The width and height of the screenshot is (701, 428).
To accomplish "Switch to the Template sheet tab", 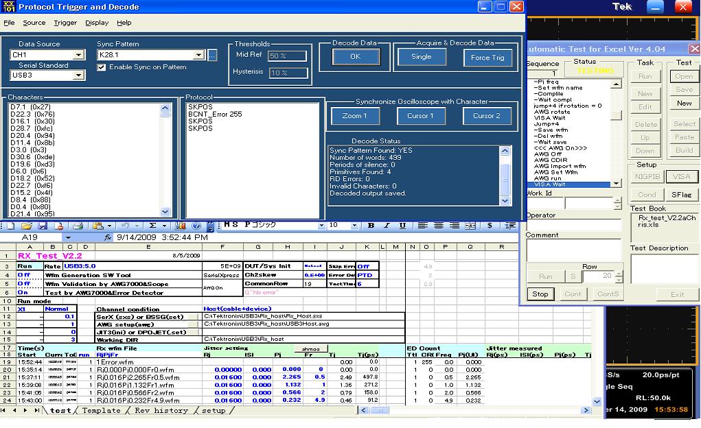I will (x=101, y=411).
